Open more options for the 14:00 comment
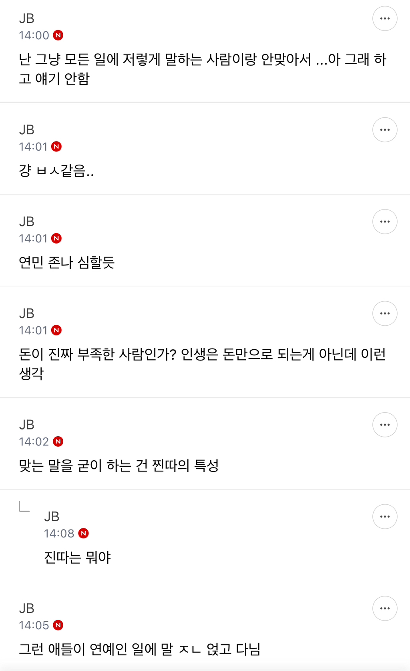Screen dimensions: 410x671 click(384, 18)
